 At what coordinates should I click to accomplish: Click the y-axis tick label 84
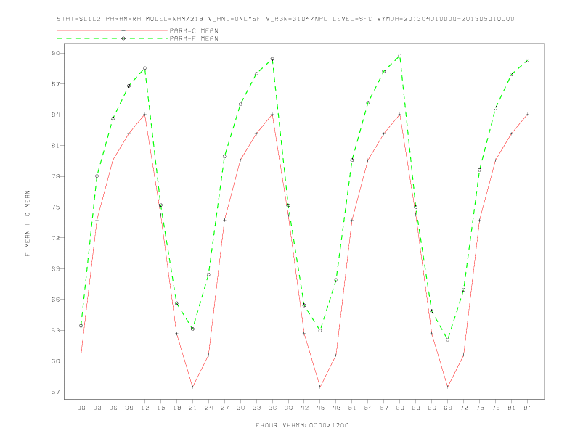coord(55,115)
